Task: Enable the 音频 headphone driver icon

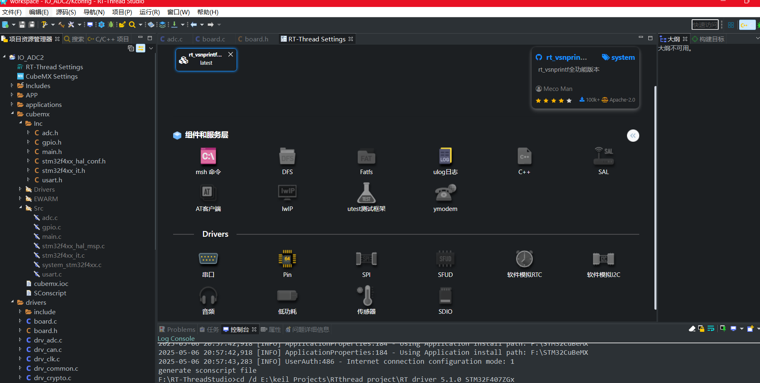Action: coord(208,296)
